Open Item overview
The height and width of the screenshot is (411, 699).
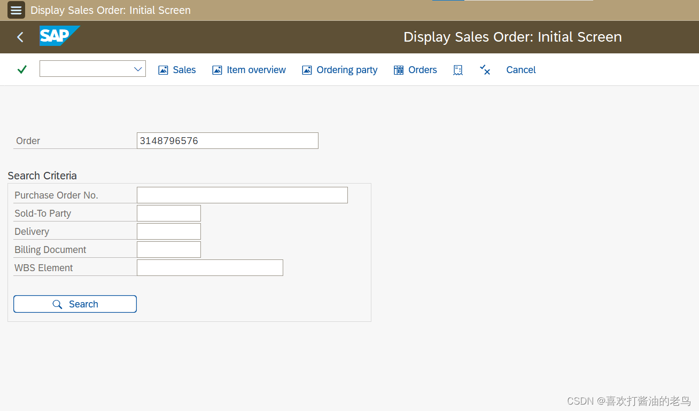pyautogui.click(x=249, y=70)
